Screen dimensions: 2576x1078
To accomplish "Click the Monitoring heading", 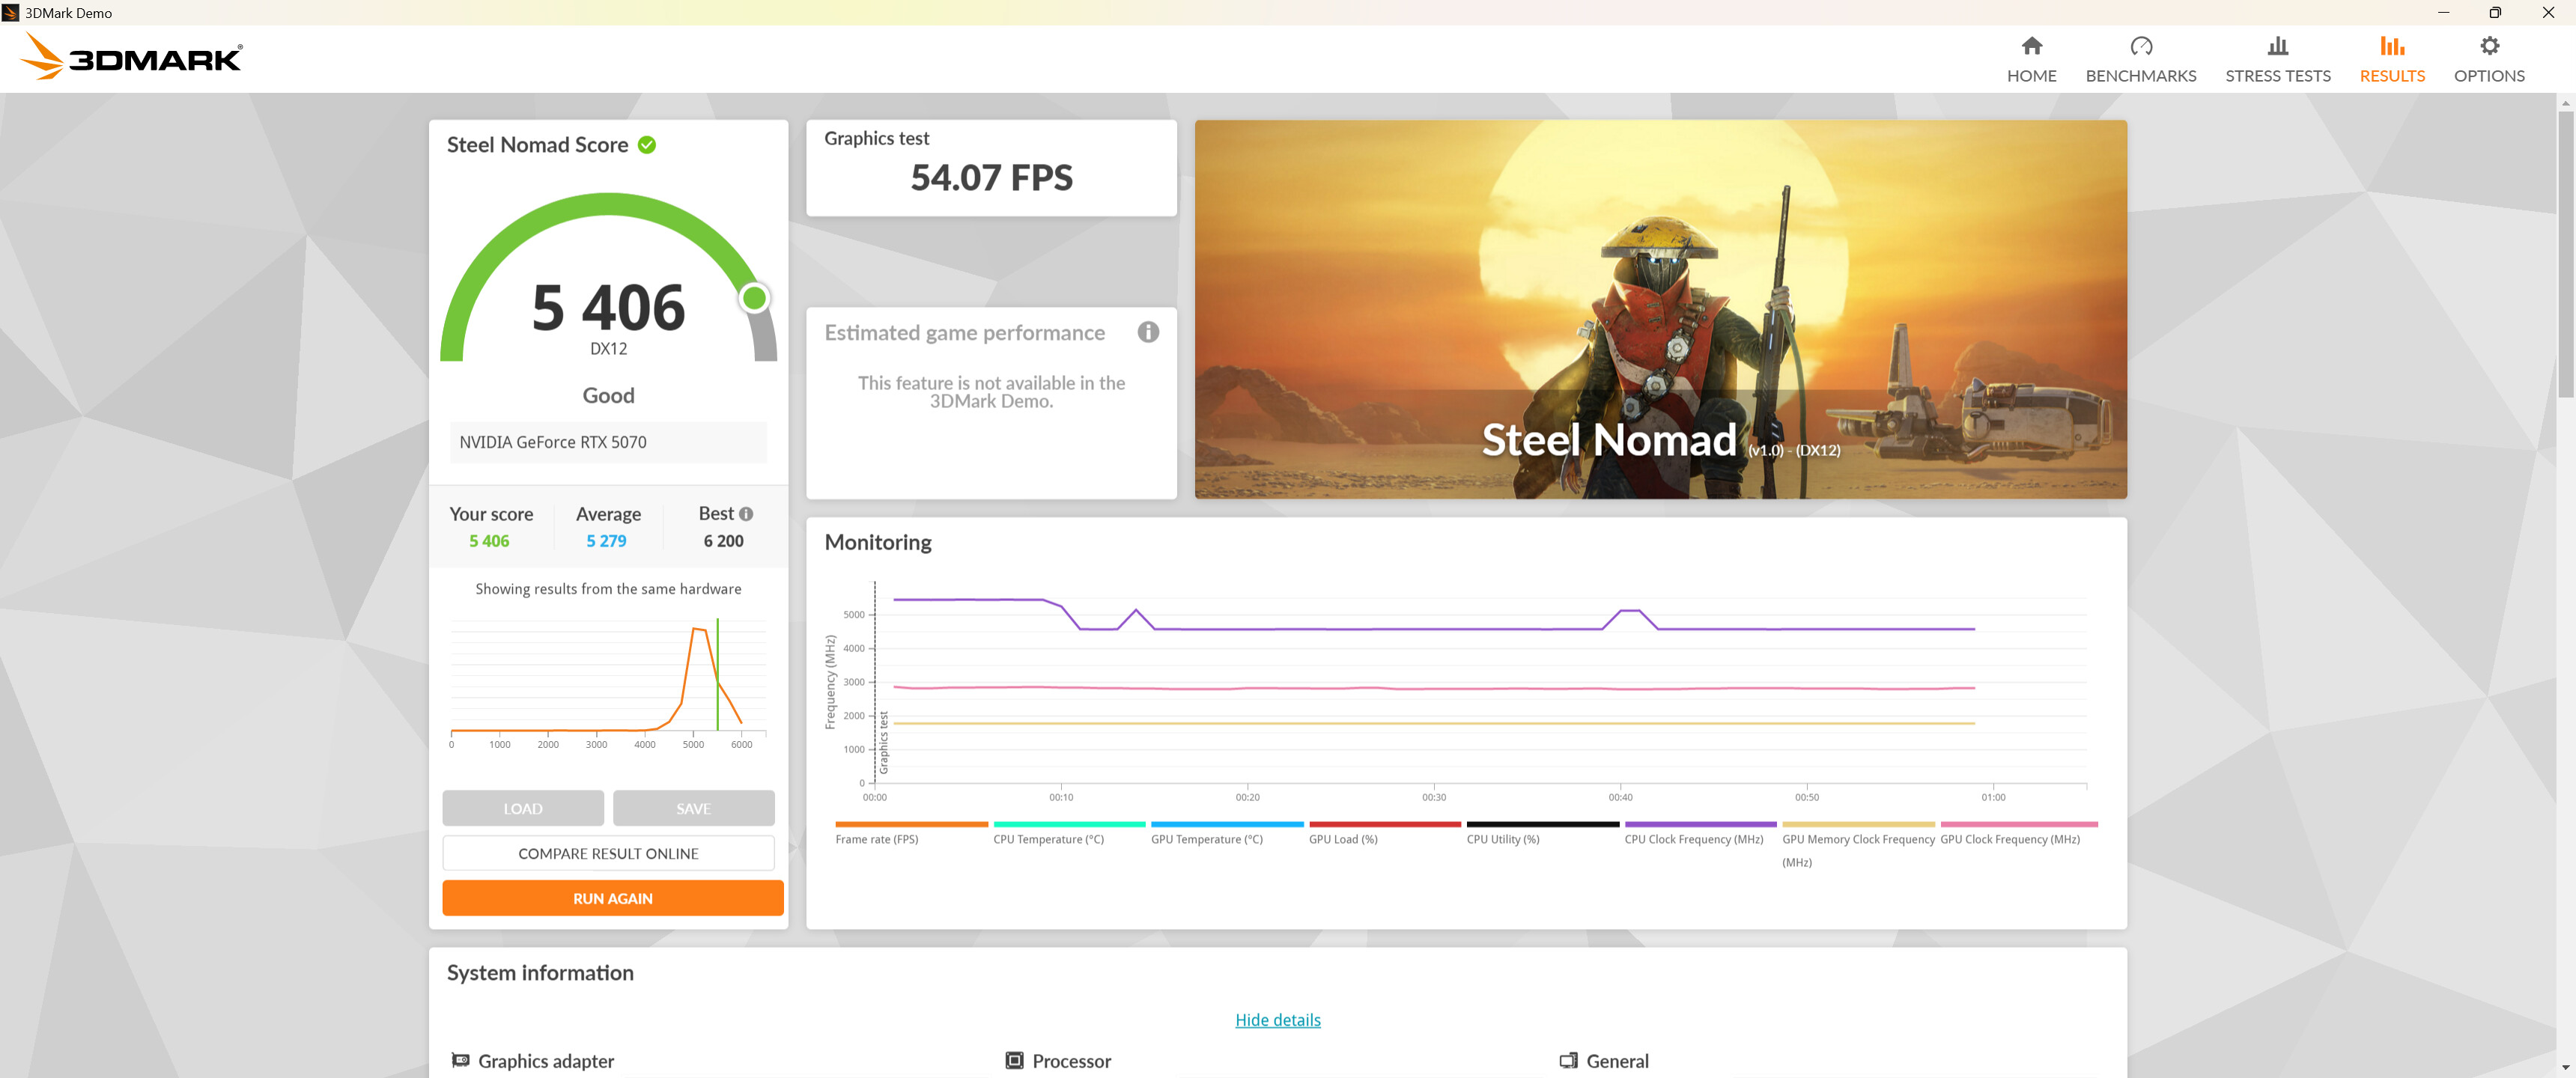I will pyautogui.click(x=877, y=543).
